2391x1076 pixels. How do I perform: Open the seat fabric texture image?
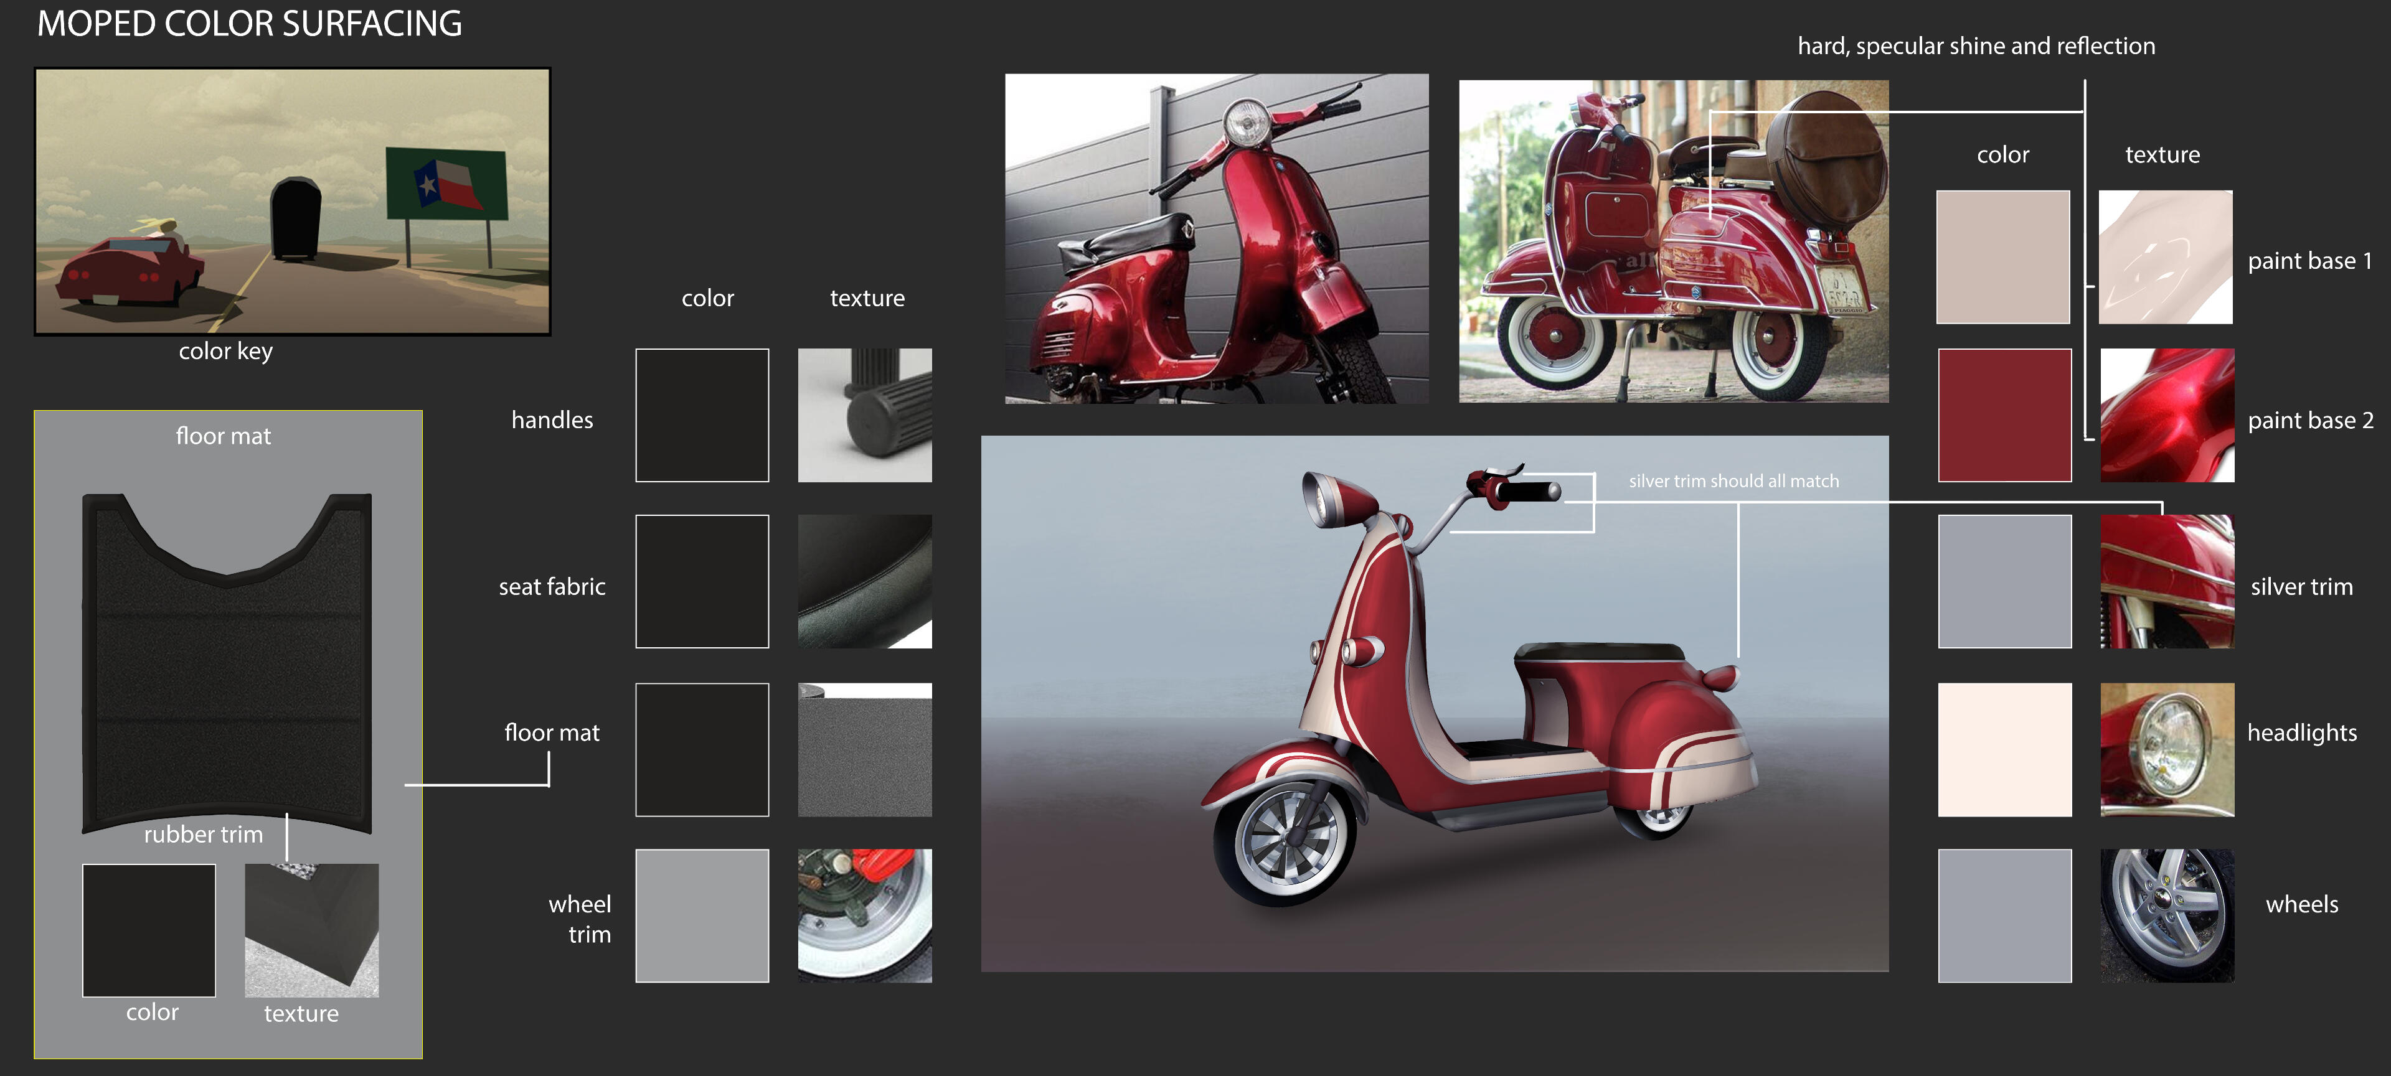pyautogui.click(x=864, y=582)
